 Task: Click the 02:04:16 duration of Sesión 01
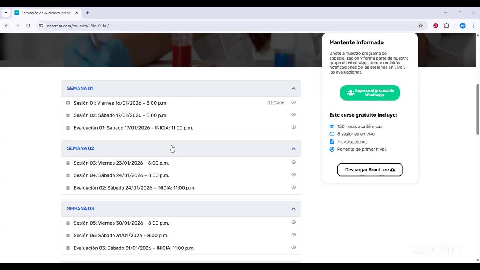tap(276, 103)
